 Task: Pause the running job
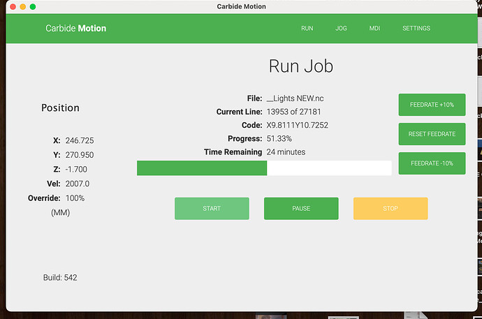tap(301, 209)
